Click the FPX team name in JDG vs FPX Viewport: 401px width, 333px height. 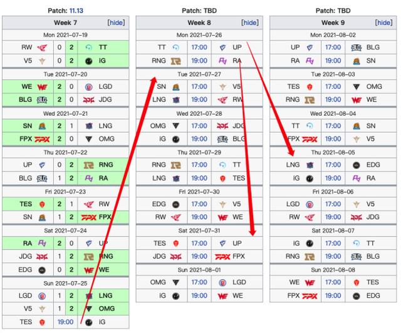coord(239,256)
